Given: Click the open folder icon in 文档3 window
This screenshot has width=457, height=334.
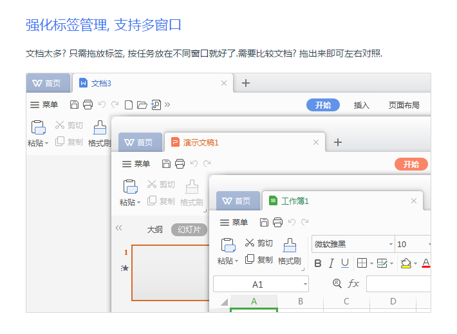Looking at the screenshot, I should click(142, 105).
